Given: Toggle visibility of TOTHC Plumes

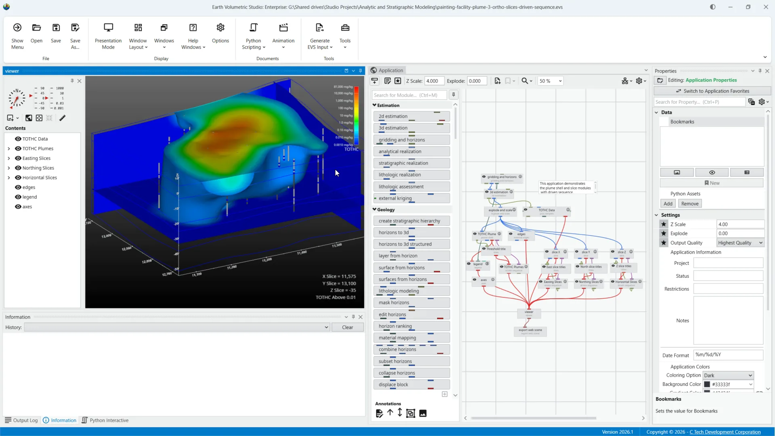Looking at the screenshot, I should (18, 149).
